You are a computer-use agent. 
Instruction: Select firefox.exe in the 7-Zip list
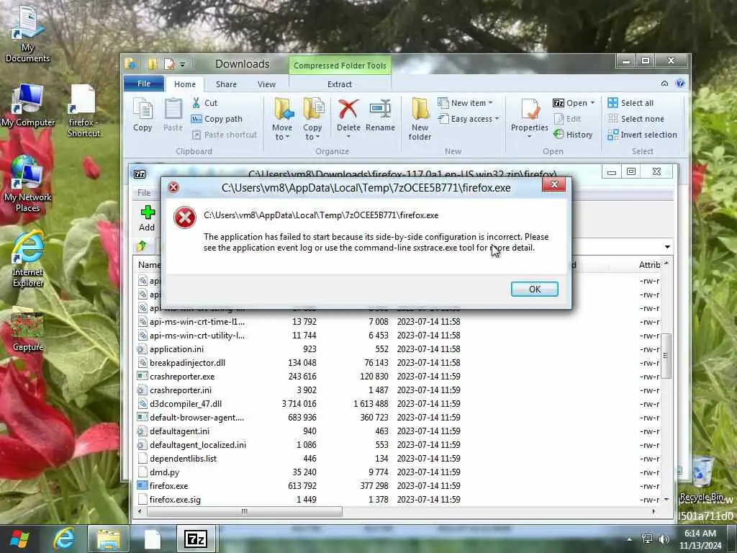[x=168, y=486]
